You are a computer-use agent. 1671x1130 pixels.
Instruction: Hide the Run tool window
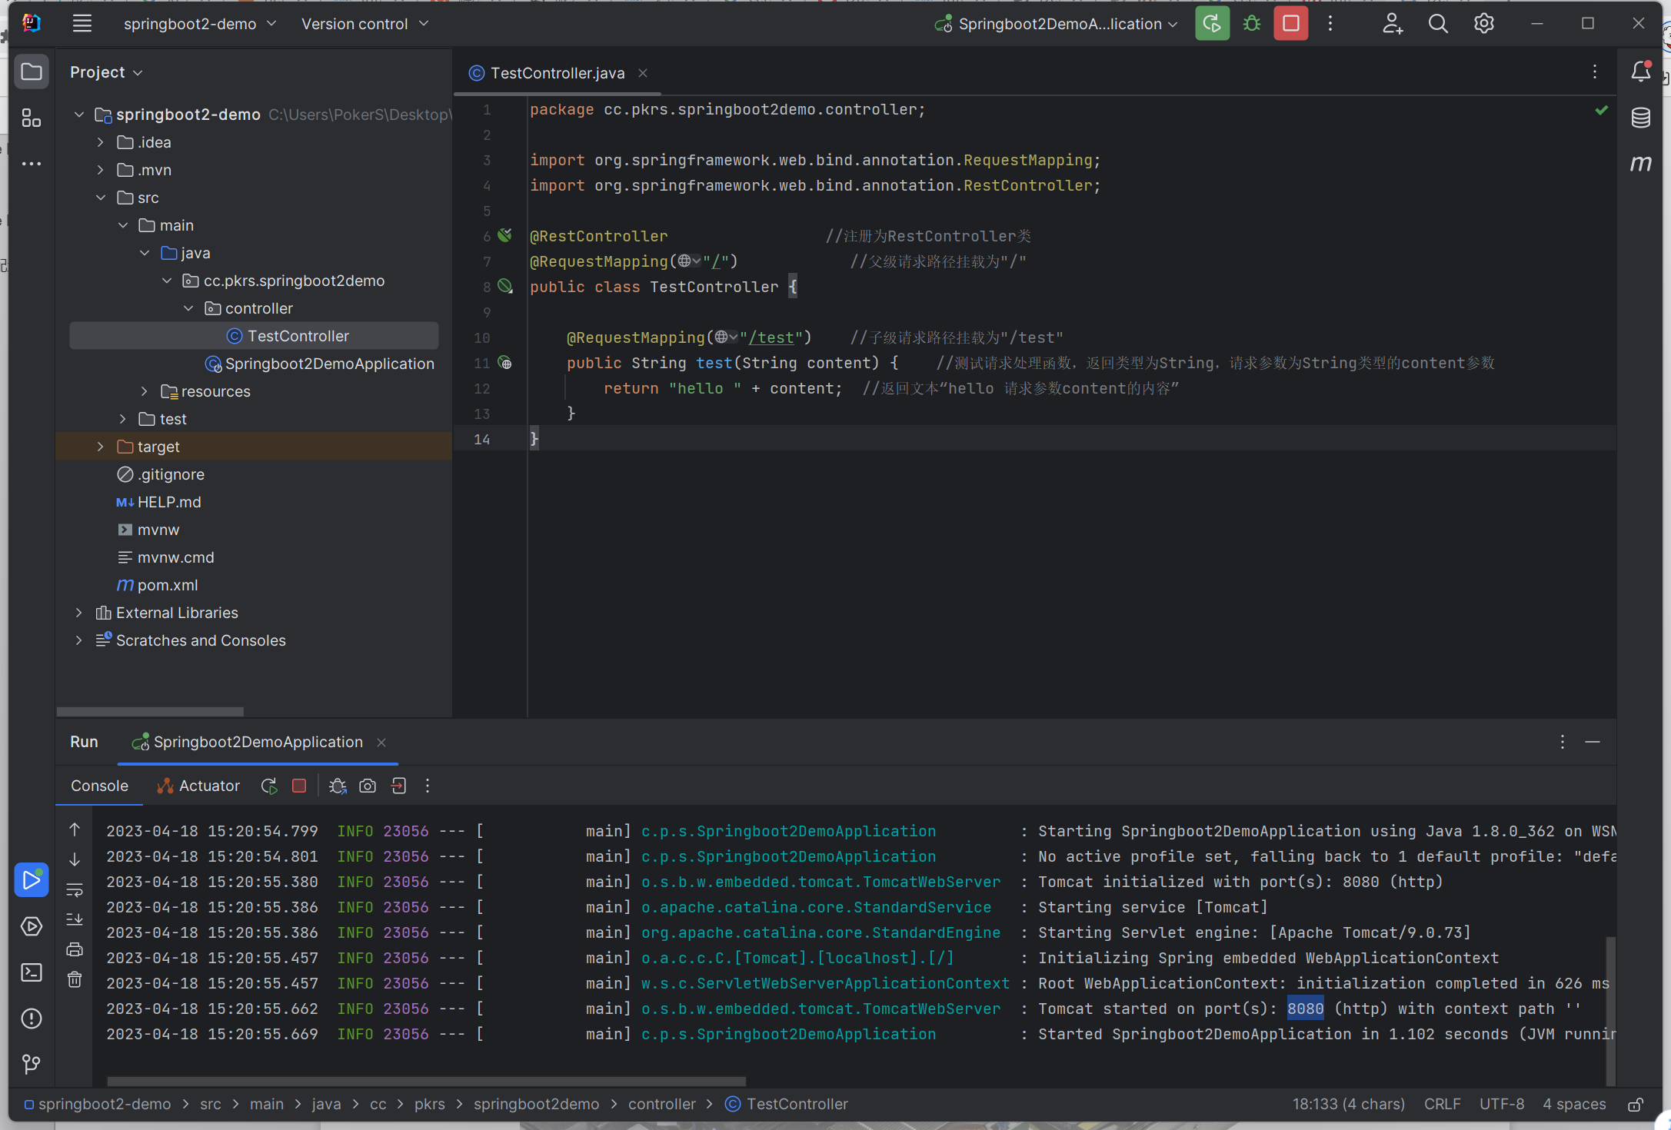pyautogui.click(x=1593, y=742)
